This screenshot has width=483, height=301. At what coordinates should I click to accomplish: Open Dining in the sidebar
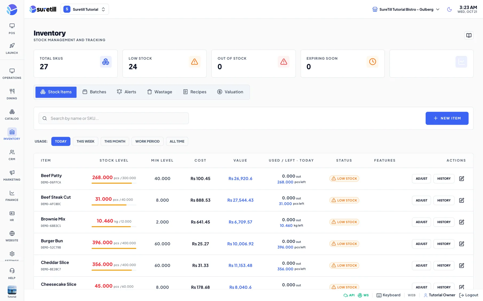click(x=12, y=94)
